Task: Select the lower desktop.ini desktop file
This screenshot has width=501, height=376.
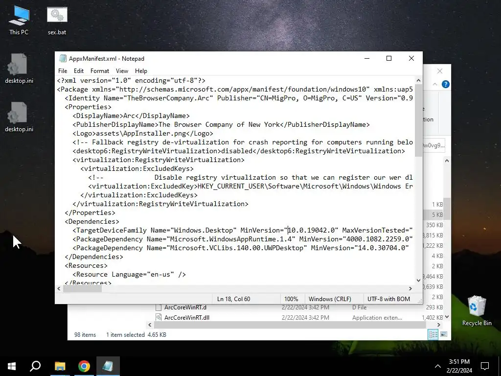Action: [19, 117]
